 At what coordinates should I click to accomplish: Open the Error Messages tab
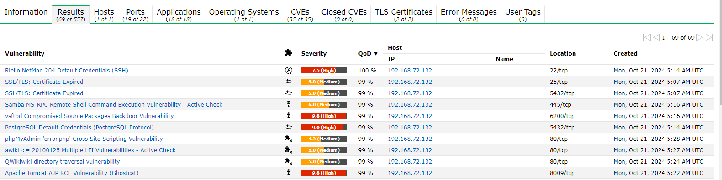pyautogui.click(x=469, y=15)
